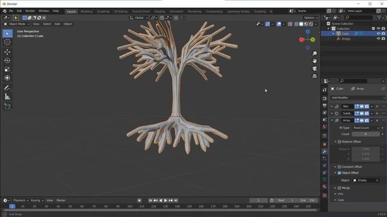Click the timeline End frame field
Screen dimensions: 387x217
(x=308, y=201)
